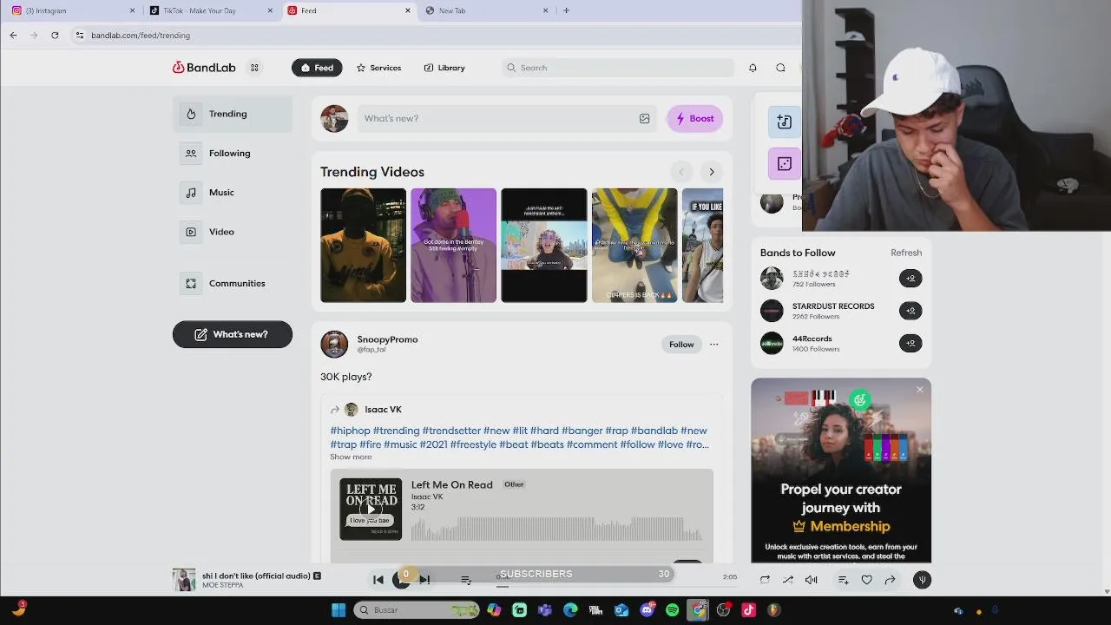1111x625 pixels.
Task: Open the more options menu on SnoopyPromo post
Action: 714,345
